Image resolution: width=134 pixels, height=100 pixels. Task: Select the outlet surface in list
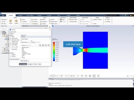(x=23, y=55)
